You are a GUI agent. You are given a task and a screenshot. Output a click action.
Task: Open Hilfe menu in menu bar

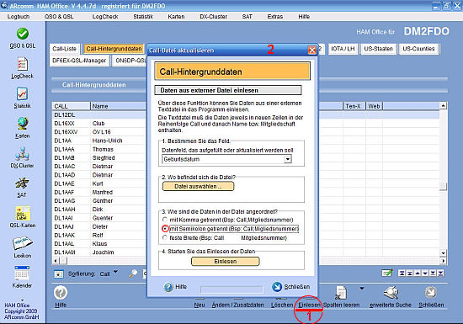304,17
